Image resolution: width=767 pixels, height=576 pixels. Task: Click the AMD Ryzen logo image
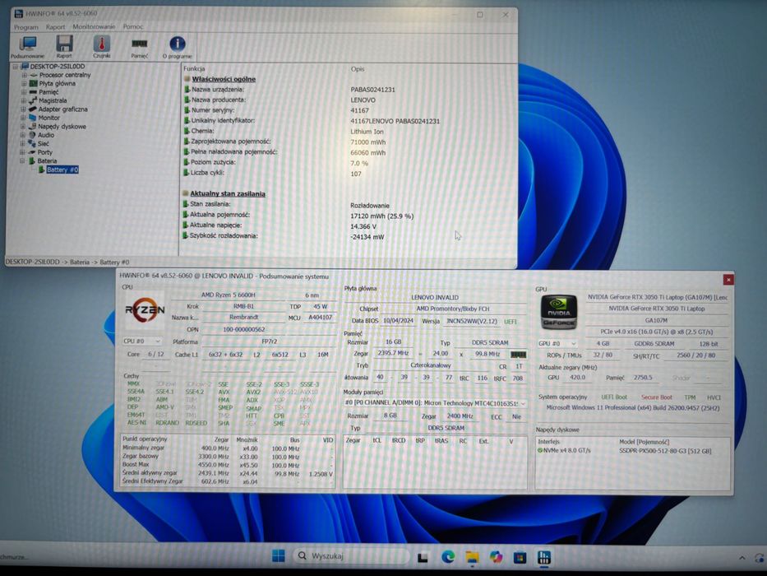click(145, 310)
